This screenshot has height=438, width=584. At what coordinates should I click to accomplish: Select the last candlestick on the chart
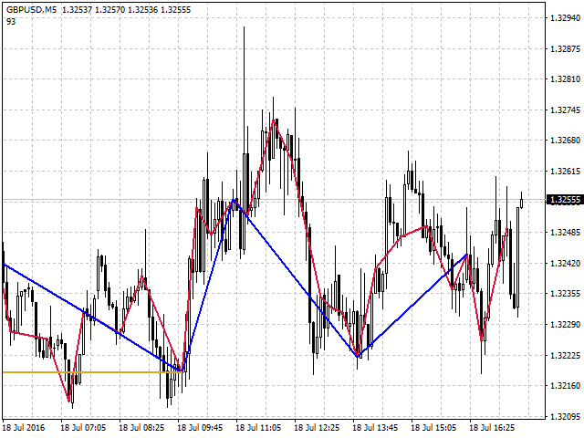(x=521, y=201)
